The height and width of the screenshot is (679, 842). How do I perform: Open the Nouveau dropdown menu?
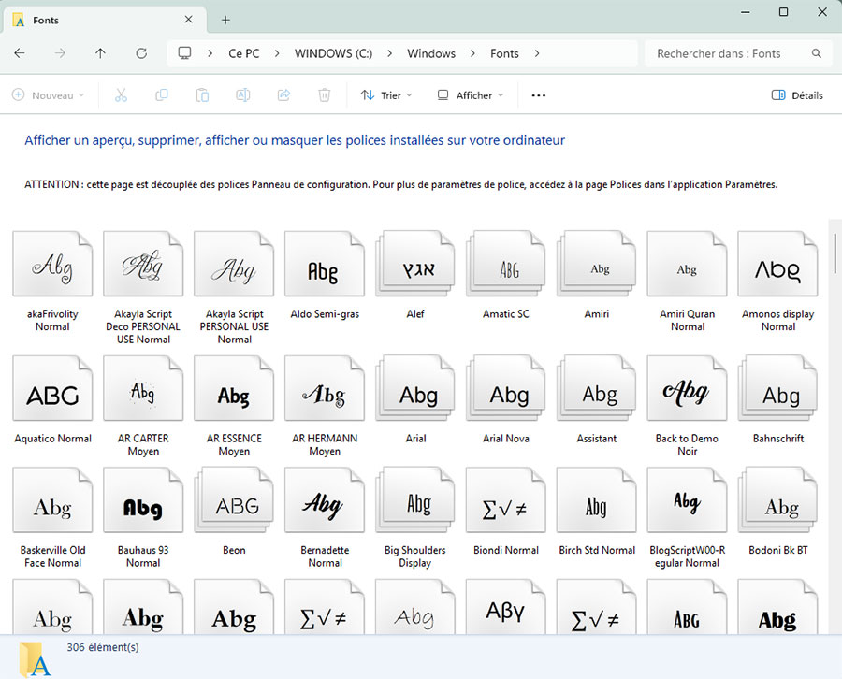point(48,95)
